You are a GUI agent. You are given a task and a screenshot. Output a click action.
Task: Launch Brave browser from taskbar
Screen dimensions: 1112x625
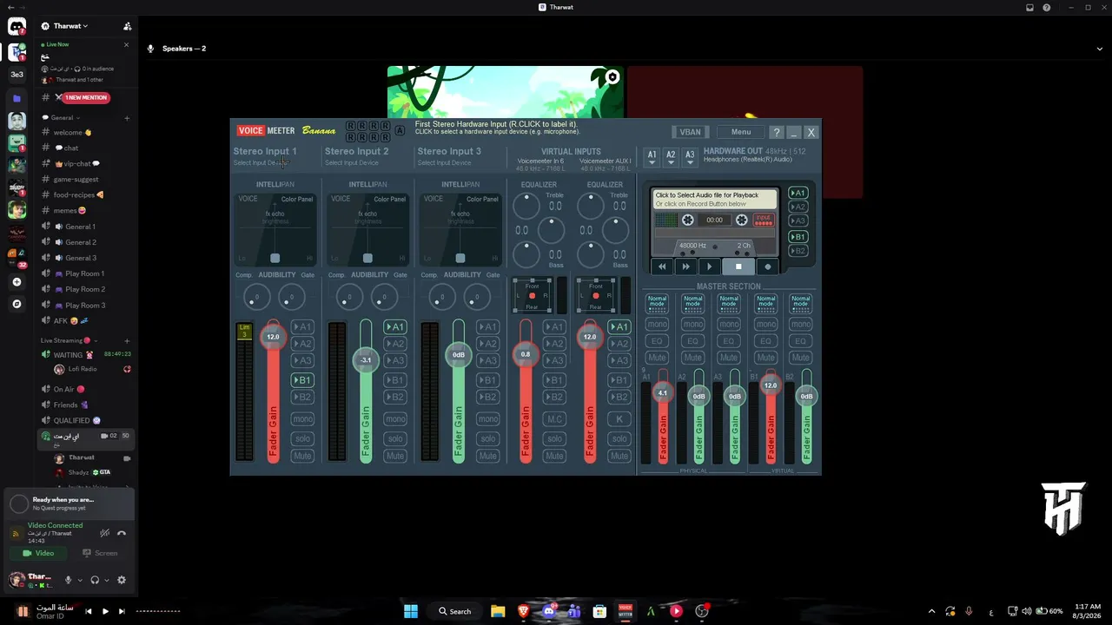tap(523, 611)
